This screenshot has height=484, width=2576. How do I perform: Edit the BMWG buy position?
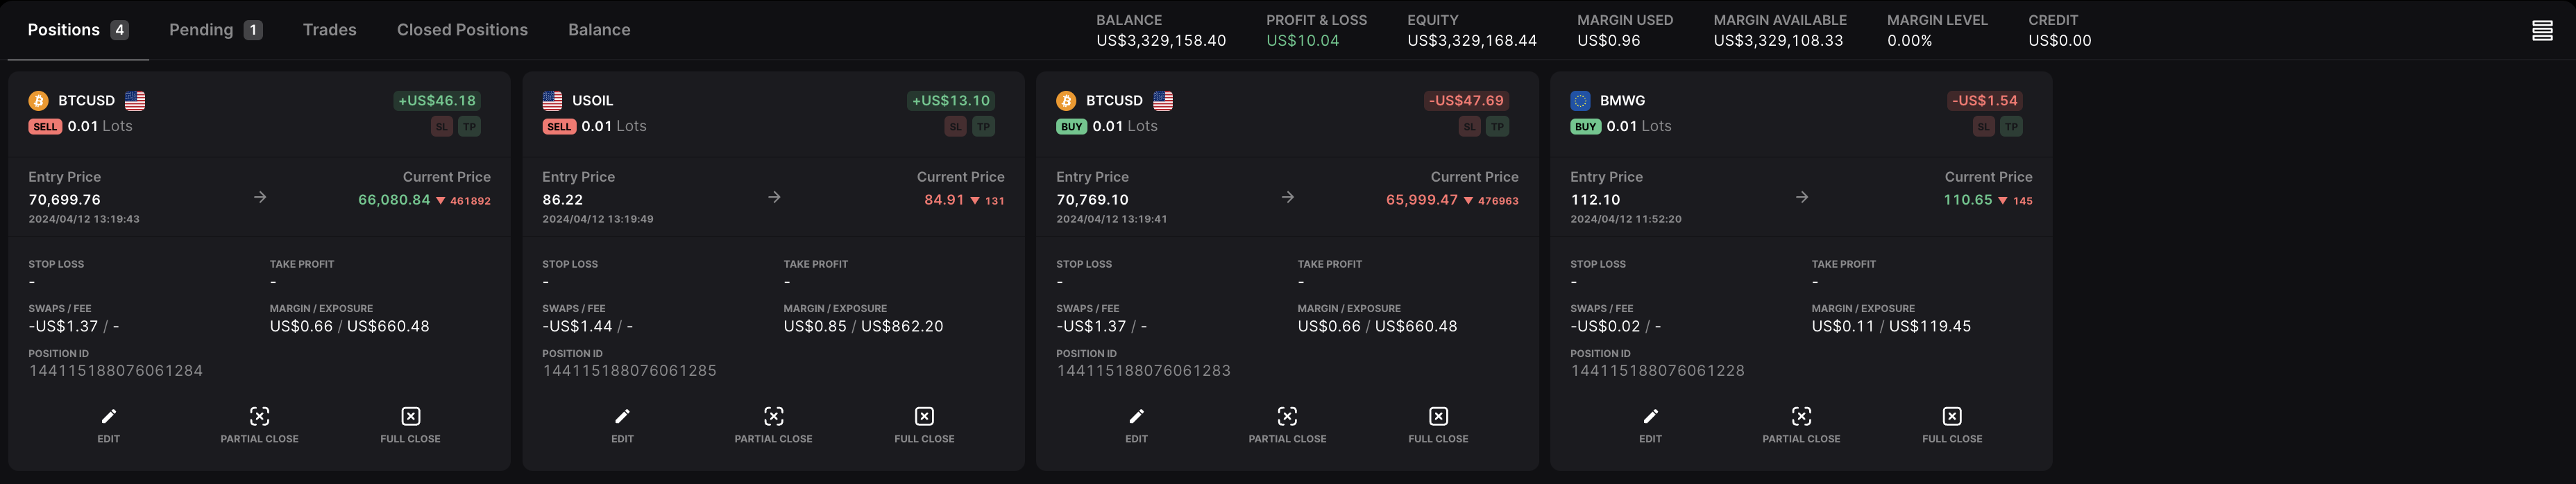point(1650,425)
